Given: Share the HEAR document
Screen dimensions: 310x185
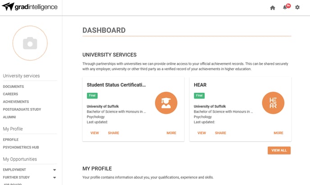Looking at the screenshot, I should click(220, 133).
